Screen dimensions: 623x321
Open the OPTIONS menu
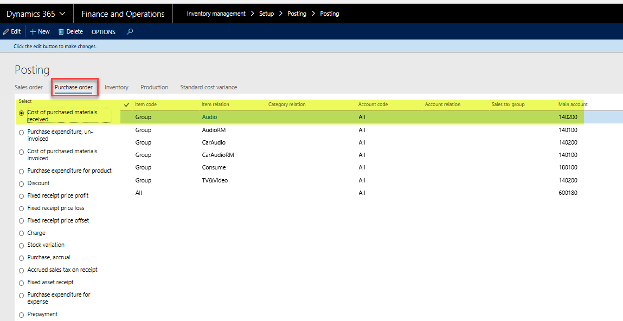pyautogui.click(x=104, y=32)
